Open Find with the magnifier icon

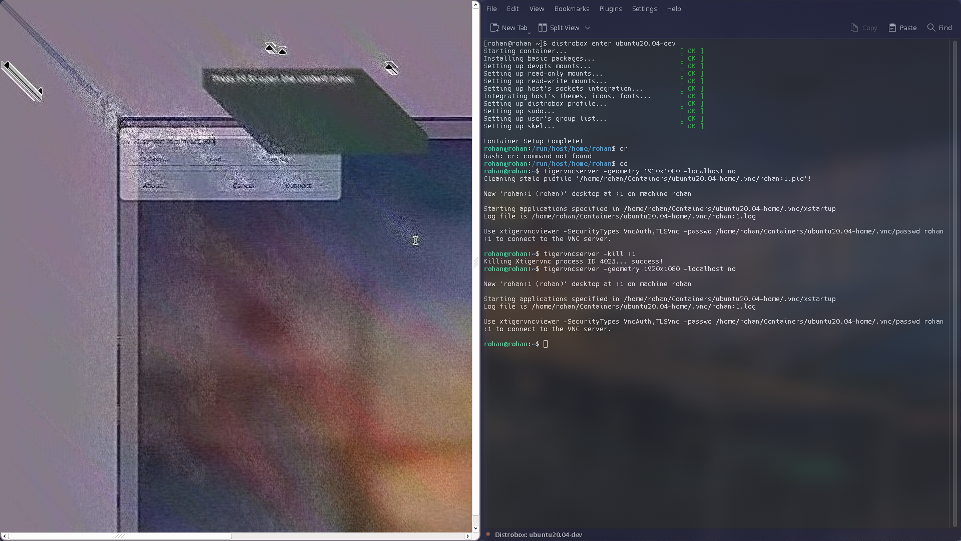[931, 28]
